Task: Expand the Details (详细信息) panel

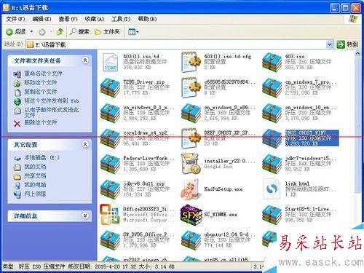Action: tap(85, 215)
